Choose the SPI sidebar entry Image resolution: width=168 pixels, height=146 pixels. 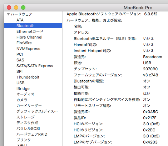19,71
